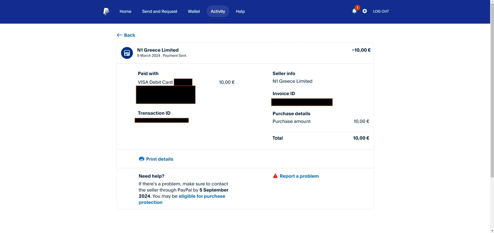Click the 'Need help?' heading
494x233 pixels.
pos(151,176)
